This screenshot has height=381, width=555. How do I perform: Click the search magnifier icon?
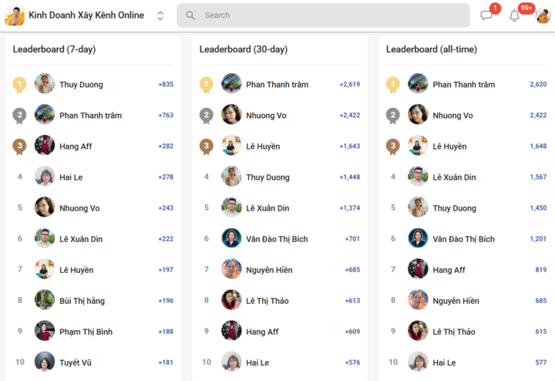click(x=190, y=15)
